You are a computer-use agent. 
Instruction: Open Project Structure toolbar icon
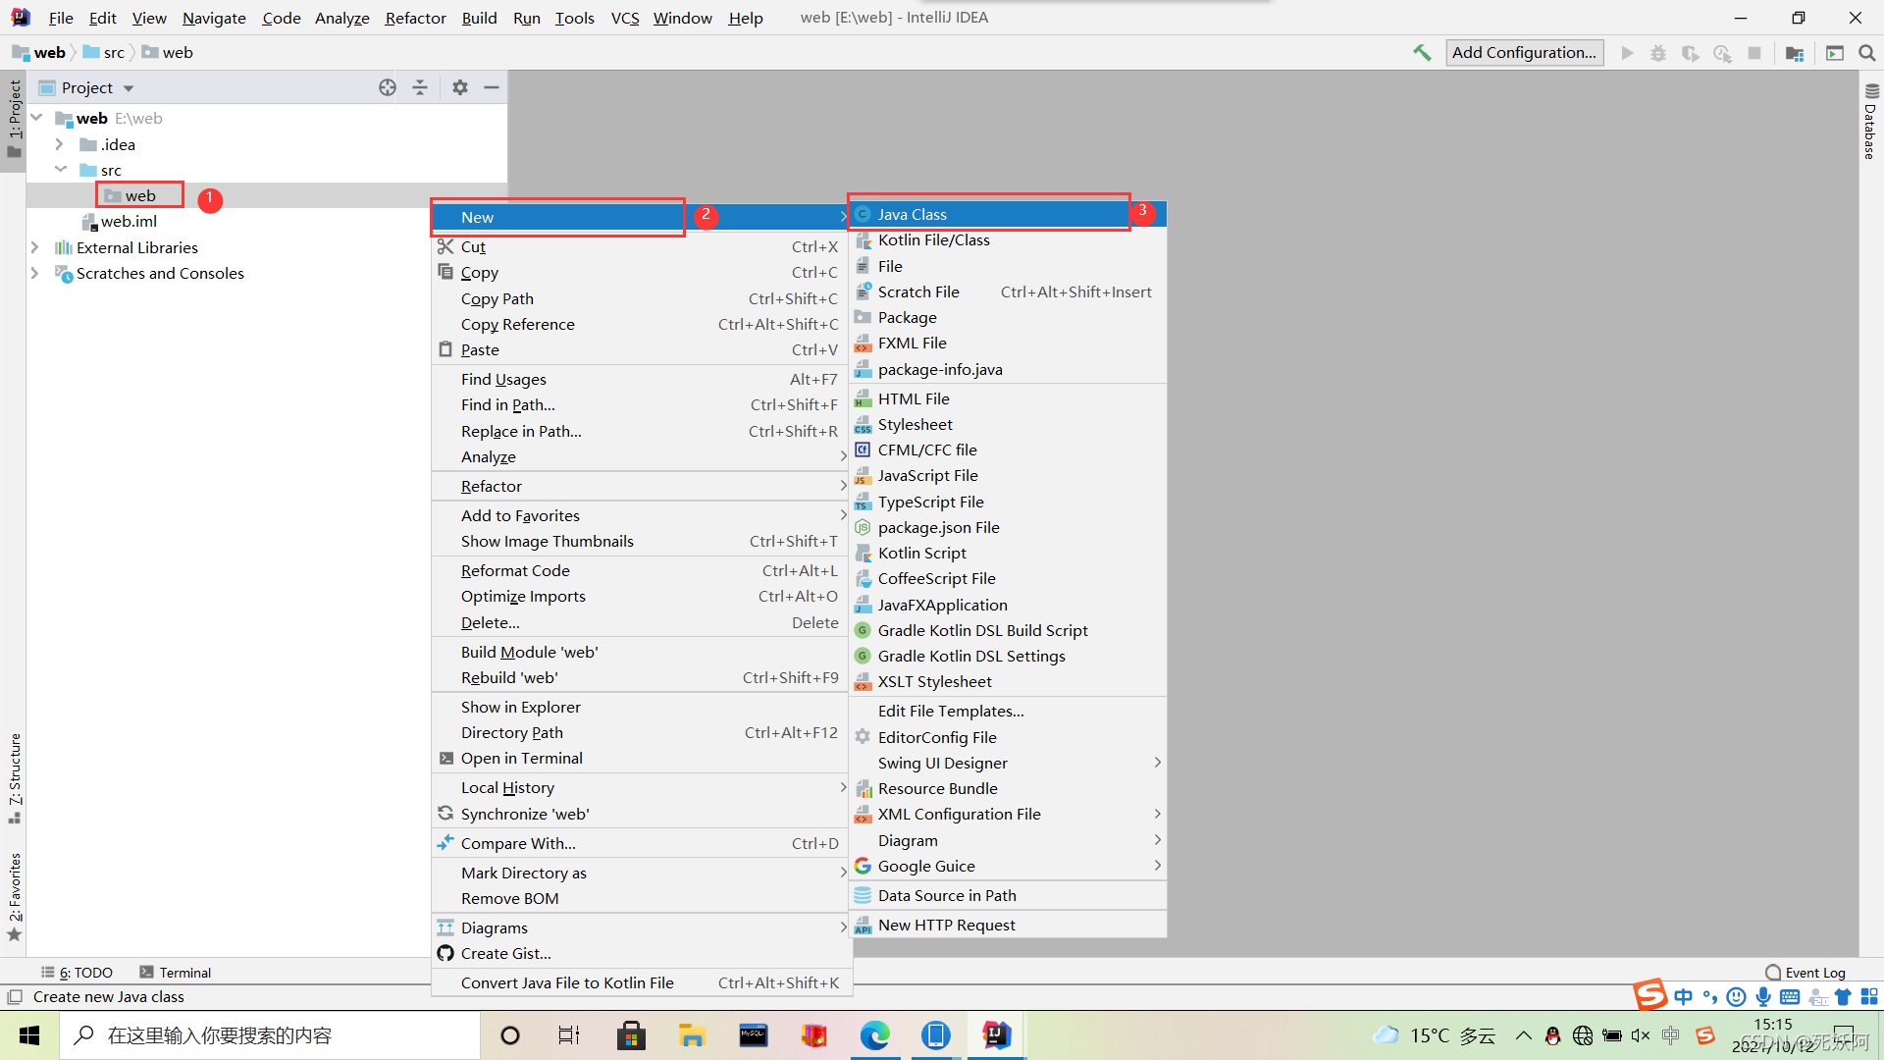(x=1795, y=53)
